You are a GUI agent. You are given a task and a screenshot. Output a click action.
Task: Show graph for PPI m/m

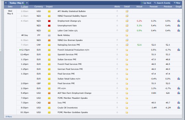pyautogui.click(x=179, y=88)
